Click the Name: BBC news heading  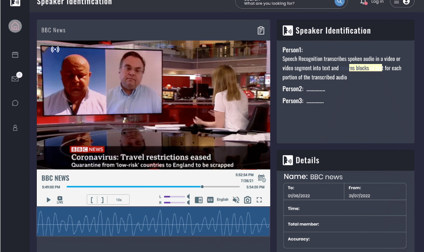[x=313, y=177]
